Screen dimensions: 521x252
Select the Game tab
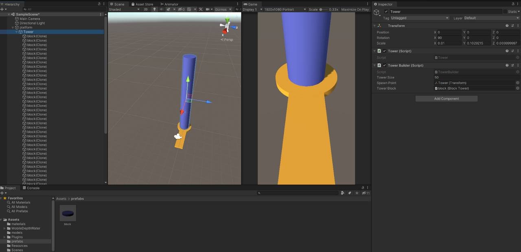[251, 4]
